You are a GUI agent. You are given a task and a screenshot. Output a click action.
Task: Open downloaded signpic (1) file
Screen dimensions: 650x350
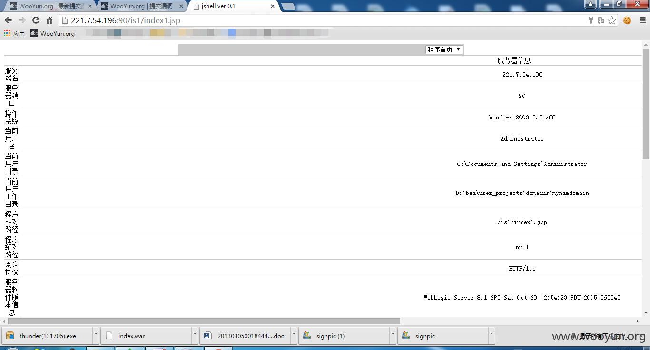pos(344,336)
